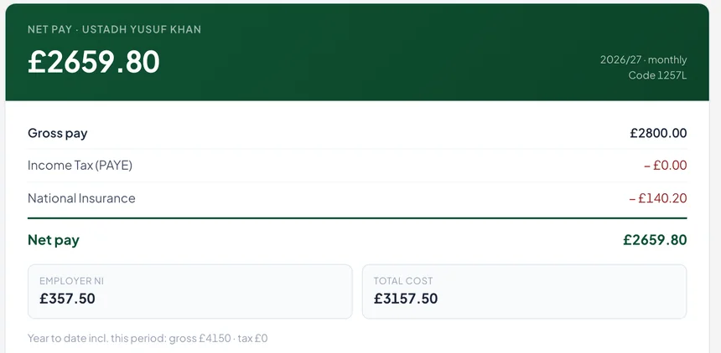Click the large £2659.80 net pay headline
Viewport: 721px width, 353px height.
tap(94, 62)
